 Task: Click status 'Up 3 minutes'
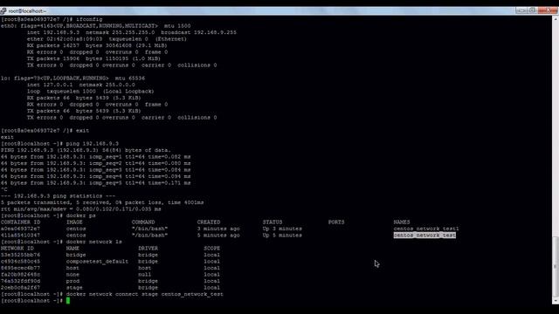coord(282,229)
